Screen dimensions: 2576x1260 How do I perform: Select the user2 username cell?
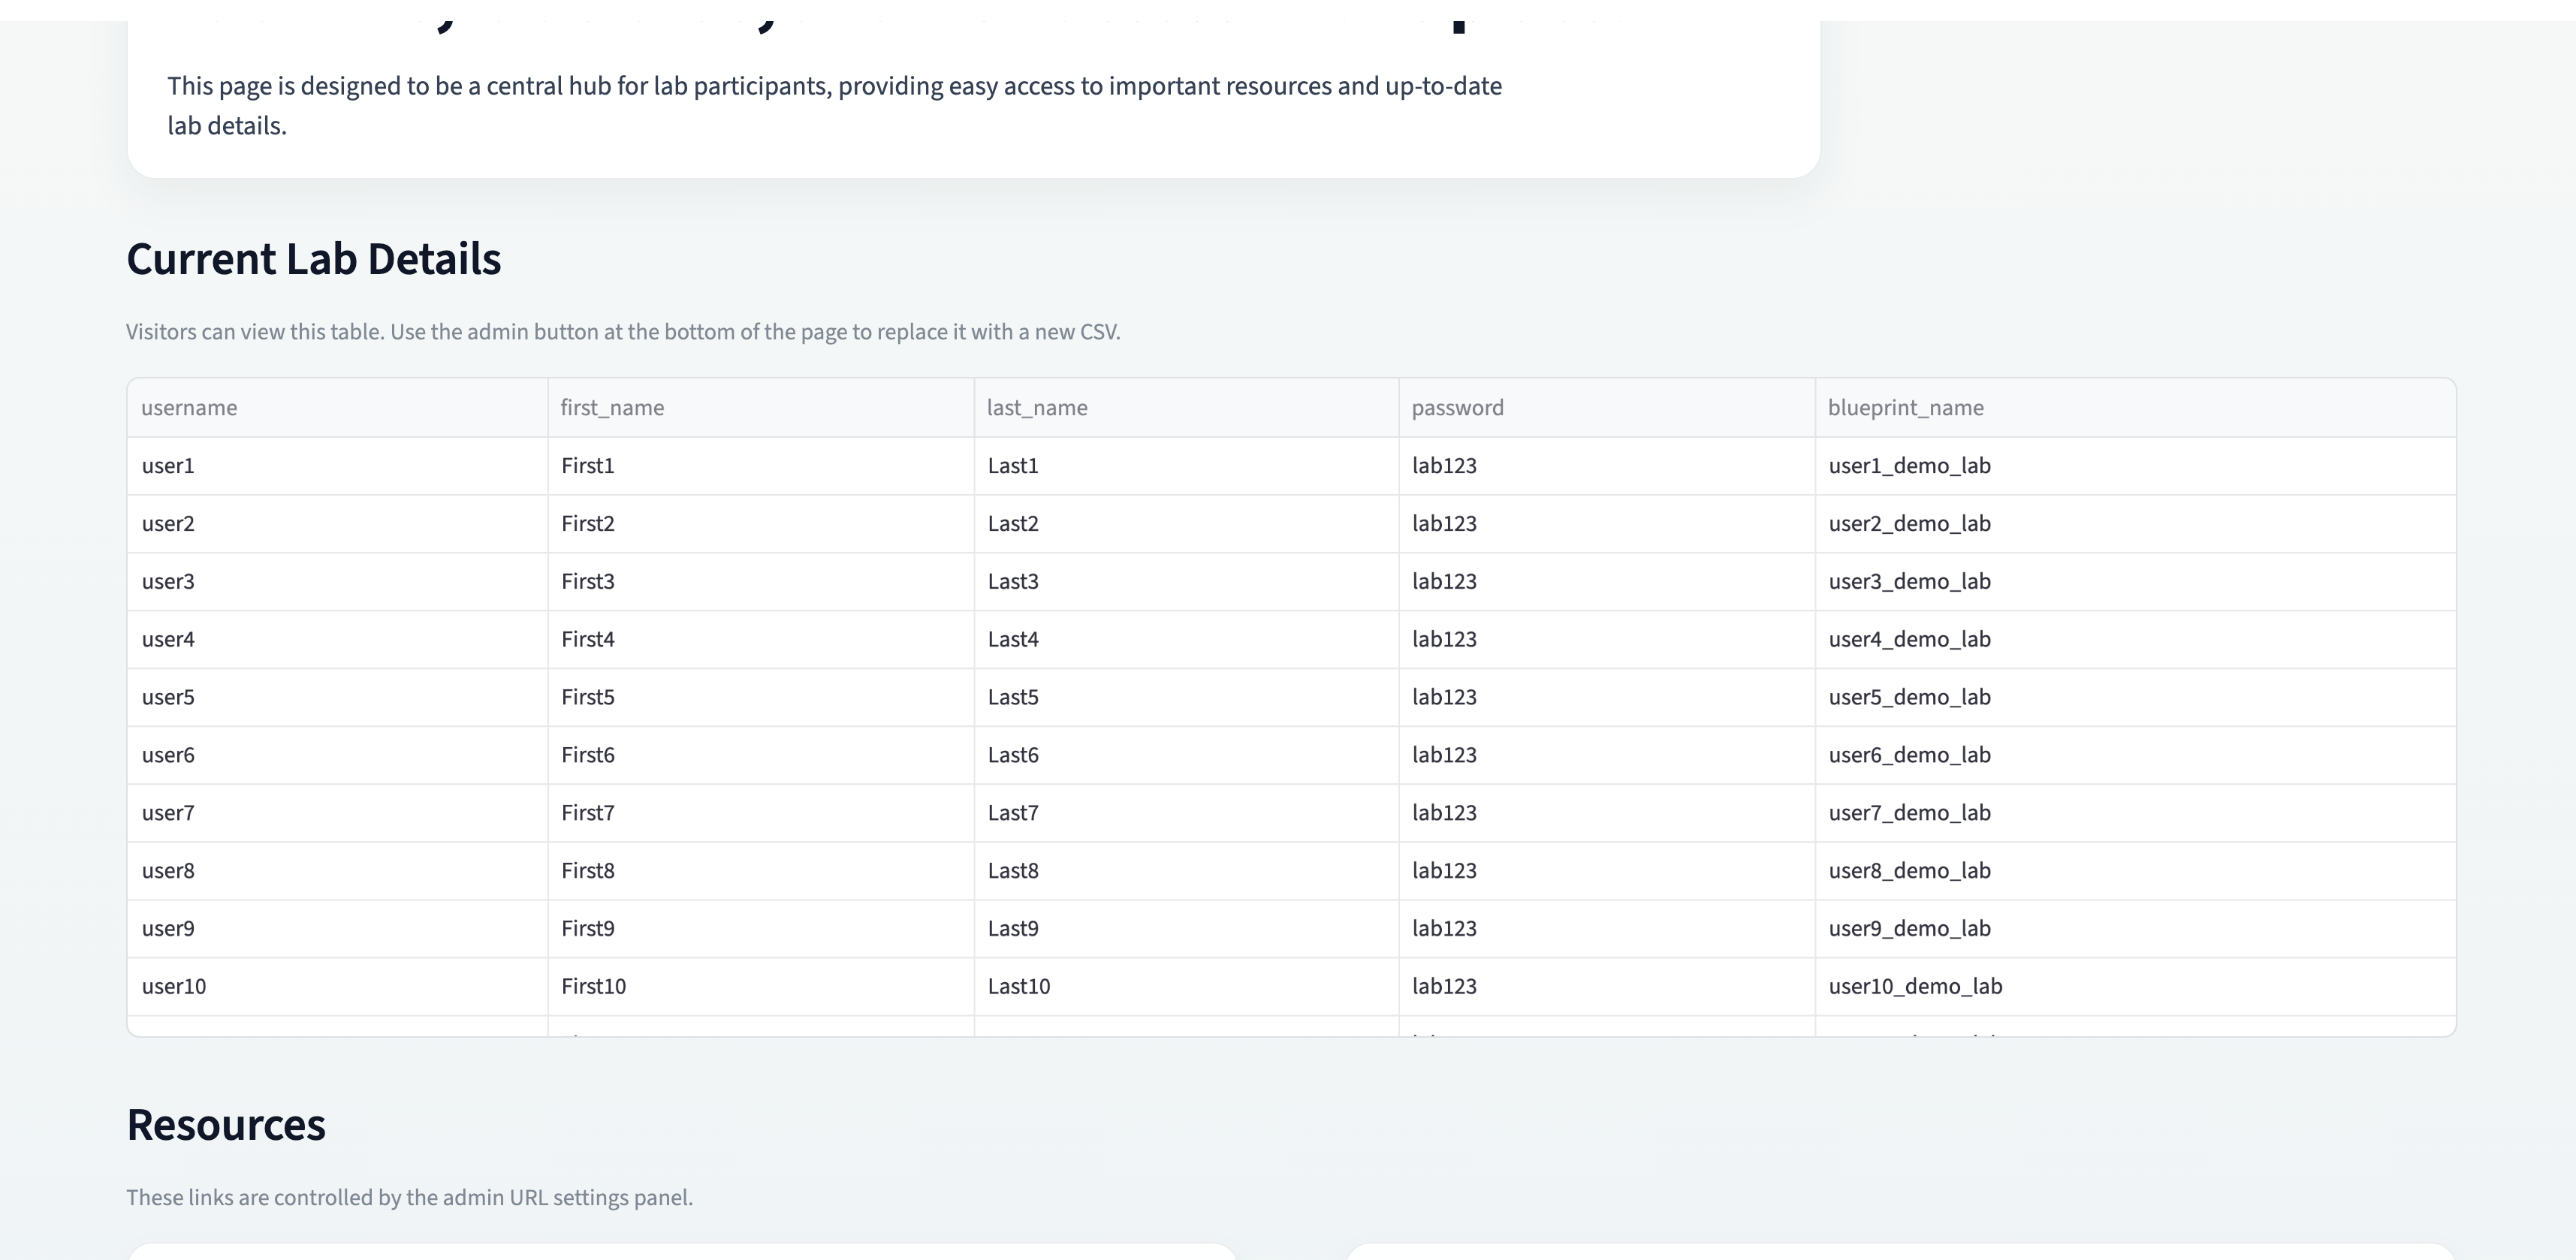(x=337, y=524)
